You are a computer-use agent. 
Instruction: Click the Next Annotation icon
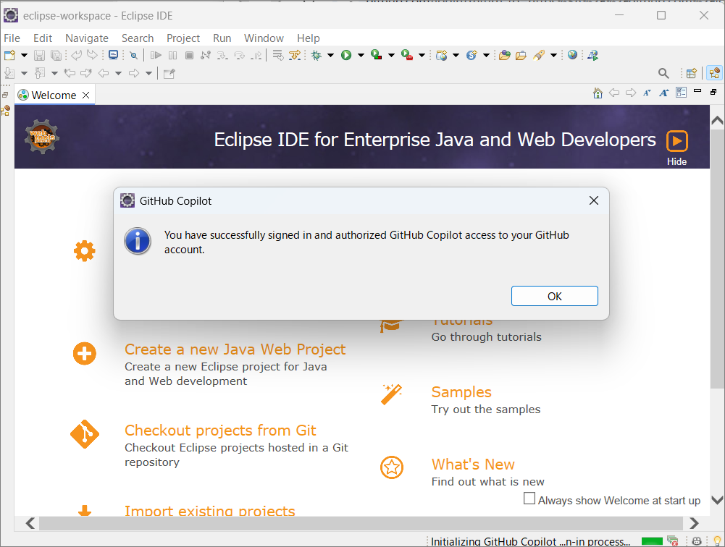(x=9, y=73)
